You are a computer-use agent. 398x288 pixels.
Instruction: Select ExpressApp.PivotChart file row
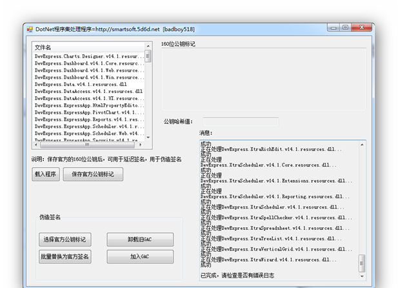tap(88, 112)
